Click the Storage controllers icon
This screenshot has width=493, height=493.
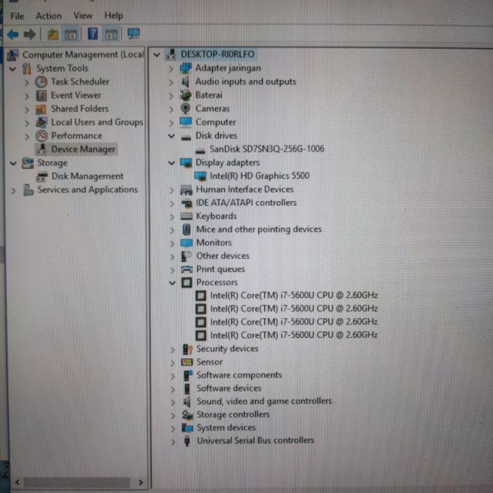click(187, 415)
